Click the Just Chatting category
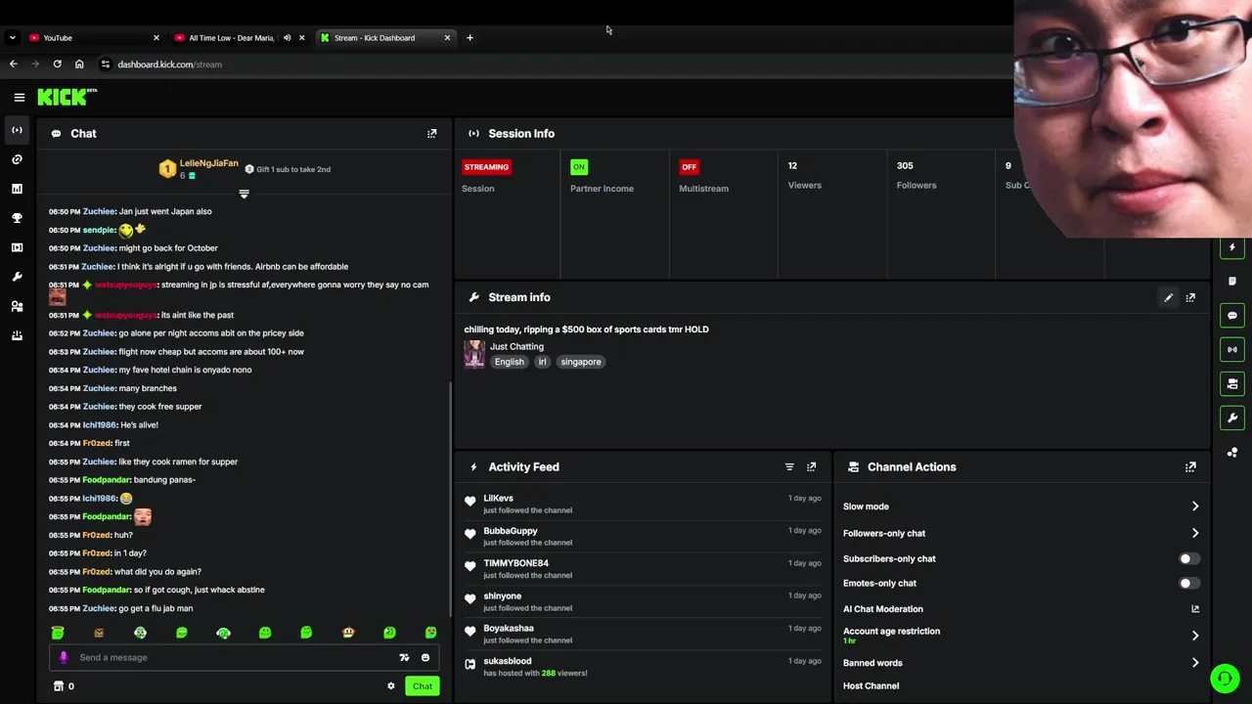 coord(516,346)
